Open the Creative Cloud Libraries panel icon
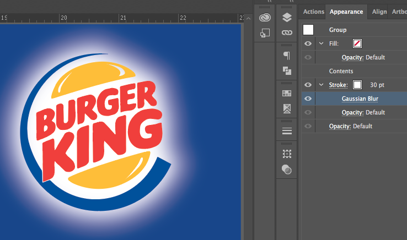 coord(265,18)
